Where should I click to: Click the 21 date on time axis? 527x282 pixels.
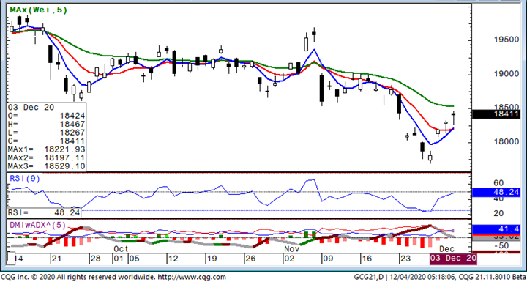point(56,259)
